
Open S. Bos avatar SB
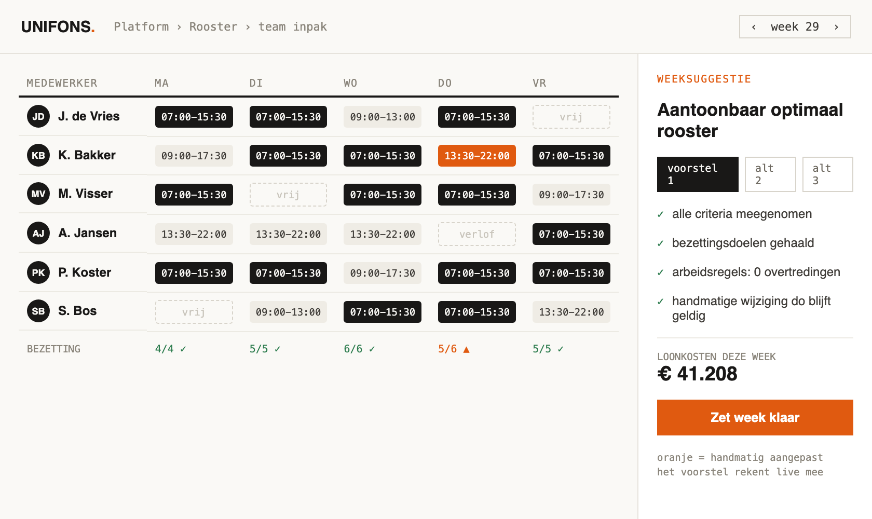38,311
